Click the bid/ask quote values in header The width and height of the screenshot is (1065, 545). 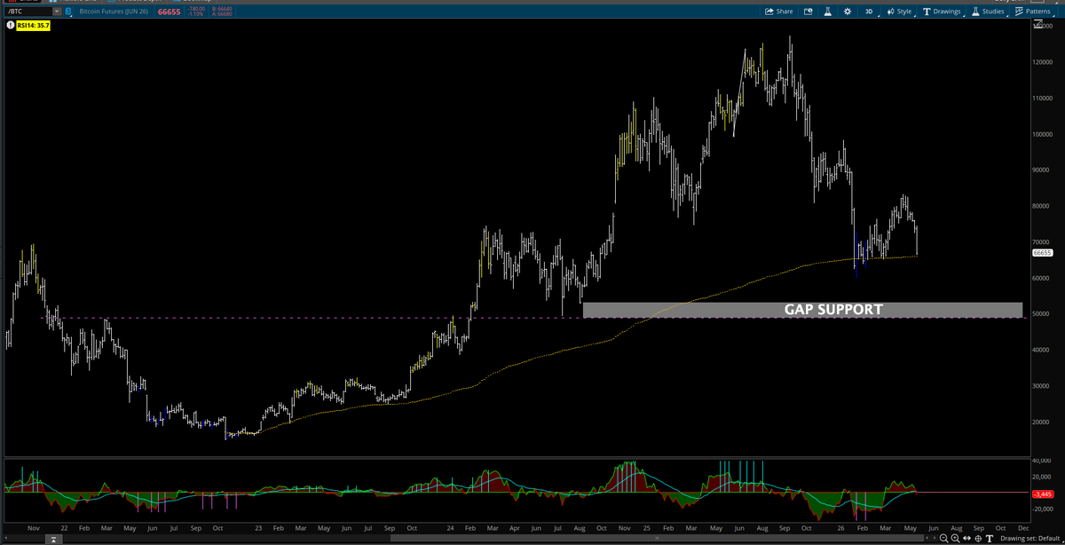click(x=222, y=12)
